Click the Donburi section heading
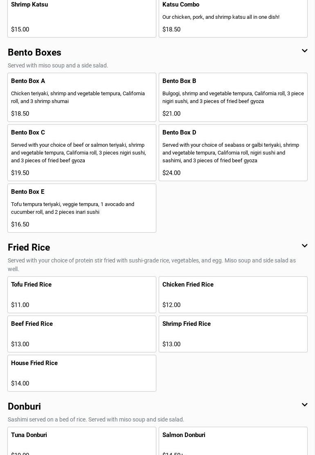The image size is (315, 455). click(x=25, y=407)
